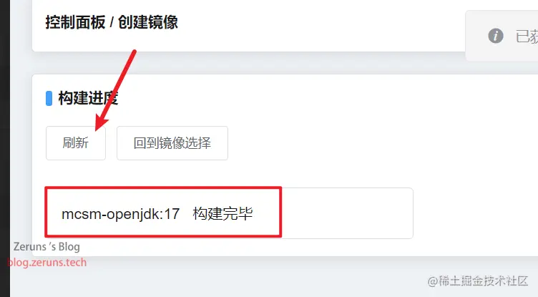Viewport: 538px width, 297px height.
Task: Click the red arrow head pointing at 刷新
Action: [101, 122]
